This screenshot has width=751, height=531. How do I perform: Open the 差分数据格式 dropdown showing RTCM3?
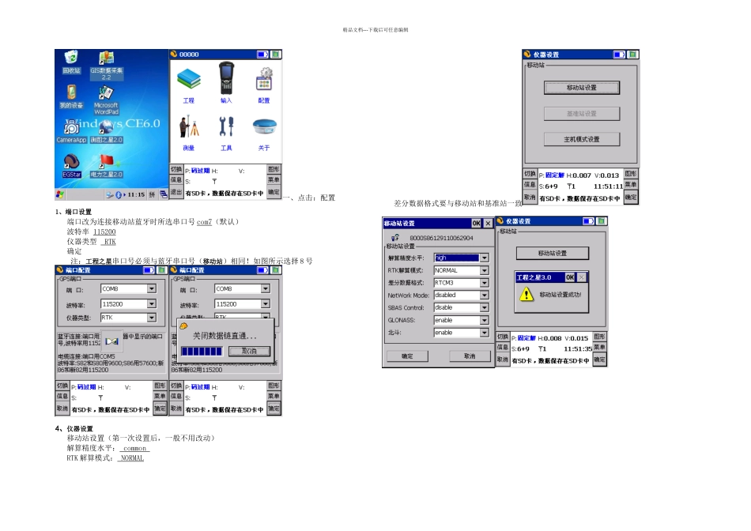pos(485,283)
